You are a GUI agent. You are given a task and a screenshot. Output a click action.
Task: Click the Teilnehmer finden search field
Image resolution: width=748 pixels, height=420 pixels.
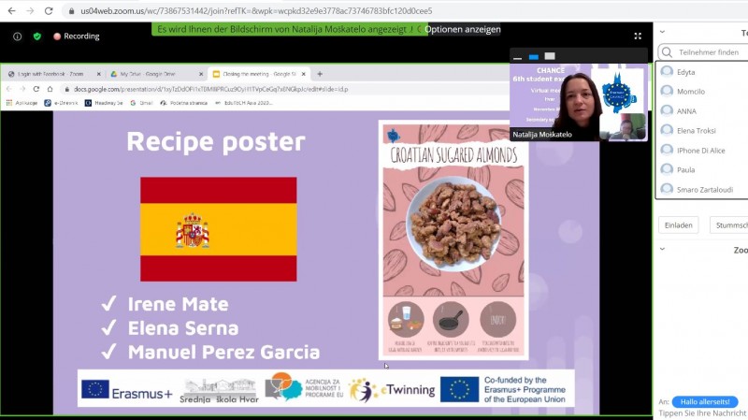(703, 52)
